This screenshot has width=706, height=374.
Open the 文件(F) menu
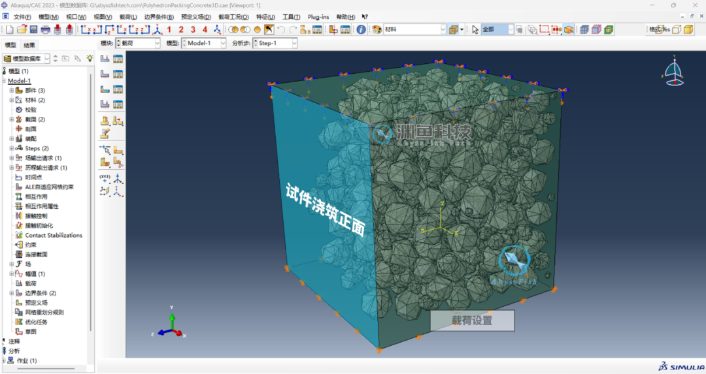[22, 17]
